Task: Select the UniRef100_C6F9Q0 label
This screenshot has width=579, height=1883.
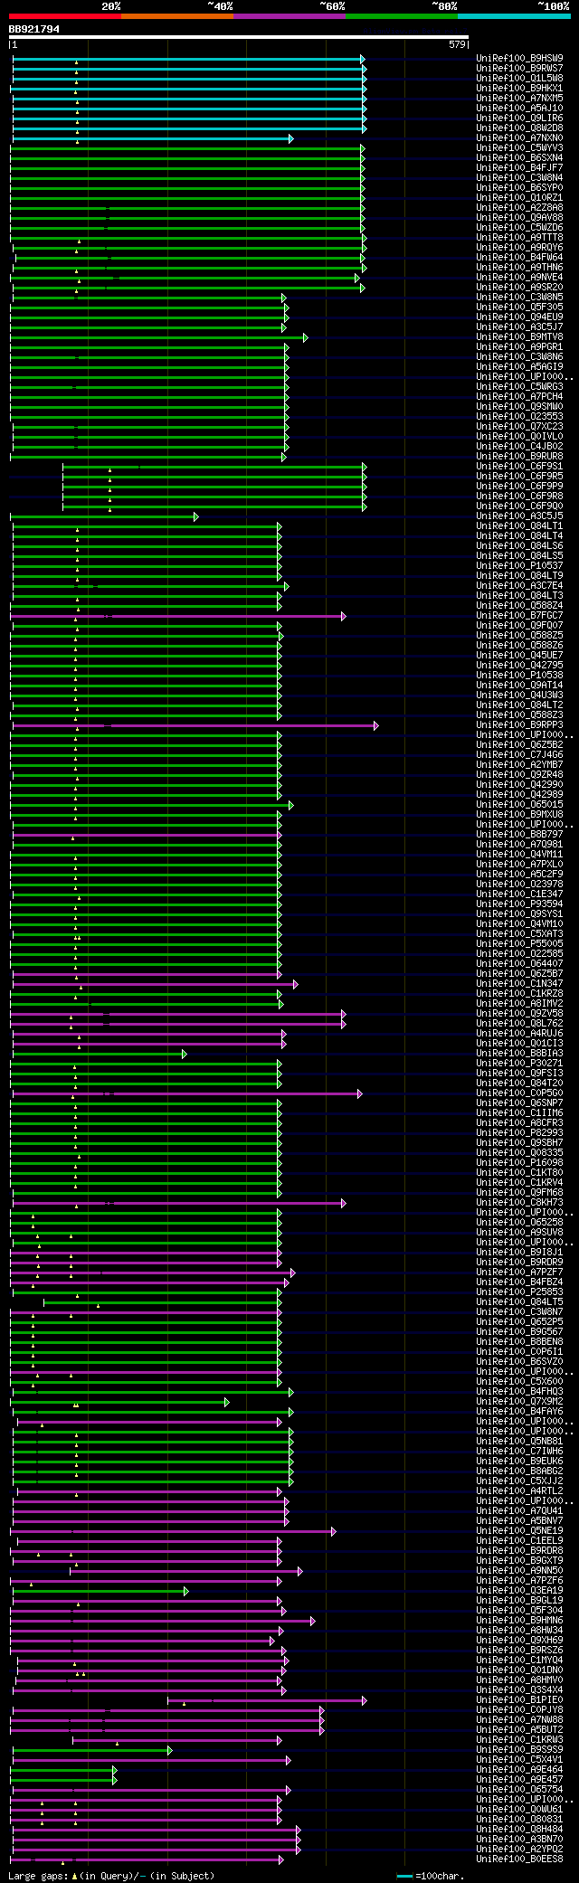Action: 519,506
